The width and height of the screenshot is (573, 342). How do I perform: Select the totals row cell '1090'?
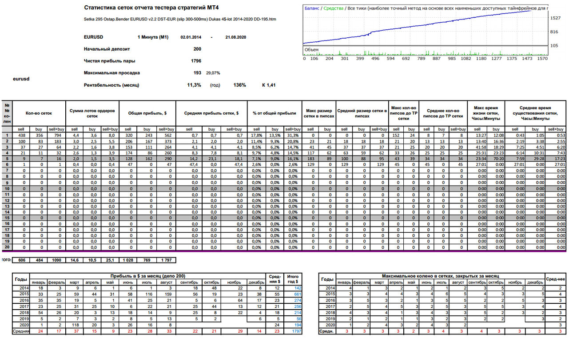coord(56,259)
